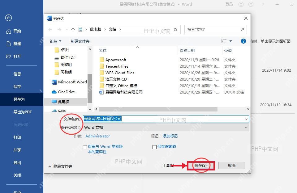Click the back navigation arrow in Save dialog
The width and height of the screenshot is (297, 193).
coord(50,29)
